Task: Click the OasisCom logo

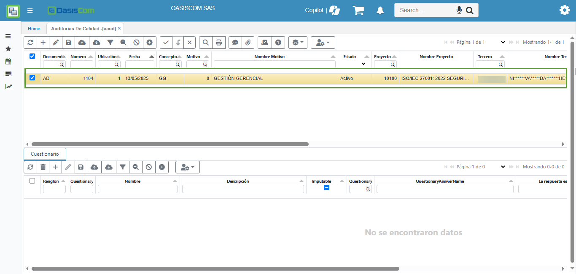Action: pos(71,10)
